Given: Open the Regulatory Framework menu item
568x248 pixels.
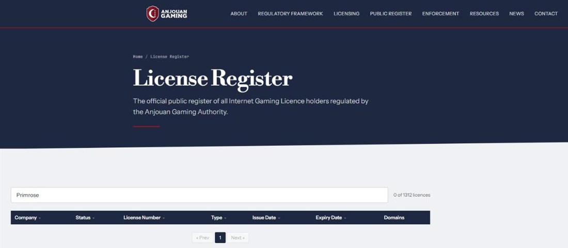Looking at the screenshot, I should click(290, 13).
